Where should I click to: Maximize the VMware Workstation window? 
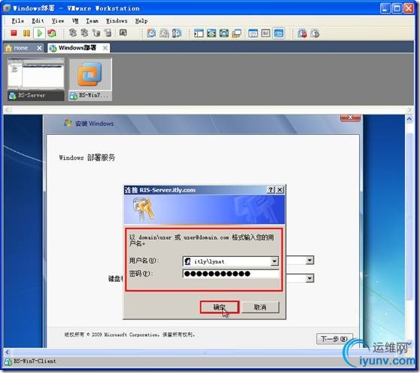coord(397,8)
